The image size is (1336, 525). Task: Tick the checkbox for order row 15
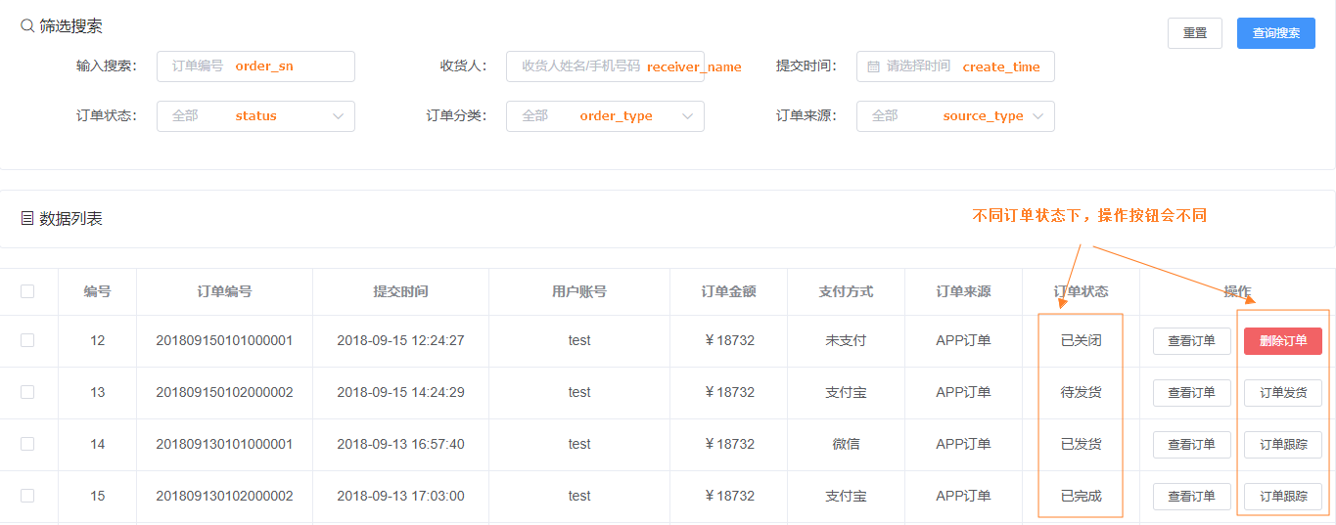(x=27, y=496)
